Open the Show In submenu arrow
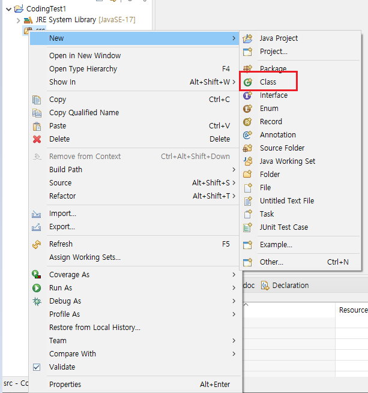Screen dimensions: 368x393 (234, 82)
